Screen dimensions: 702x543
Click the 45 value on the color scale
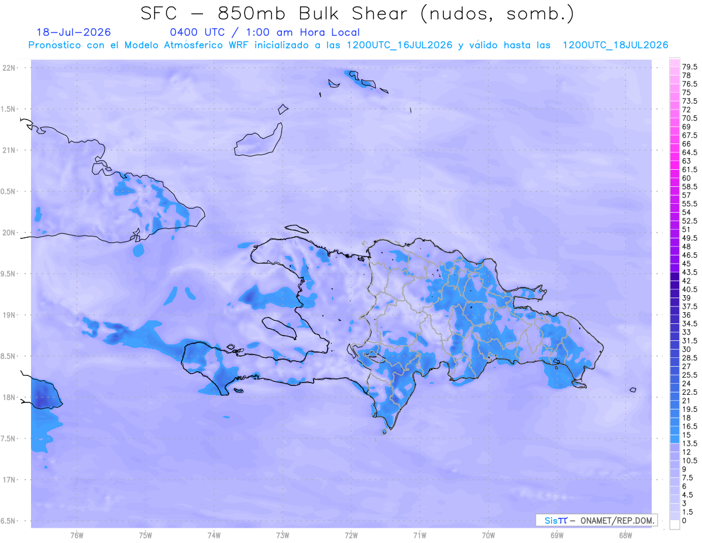[687, 264]
